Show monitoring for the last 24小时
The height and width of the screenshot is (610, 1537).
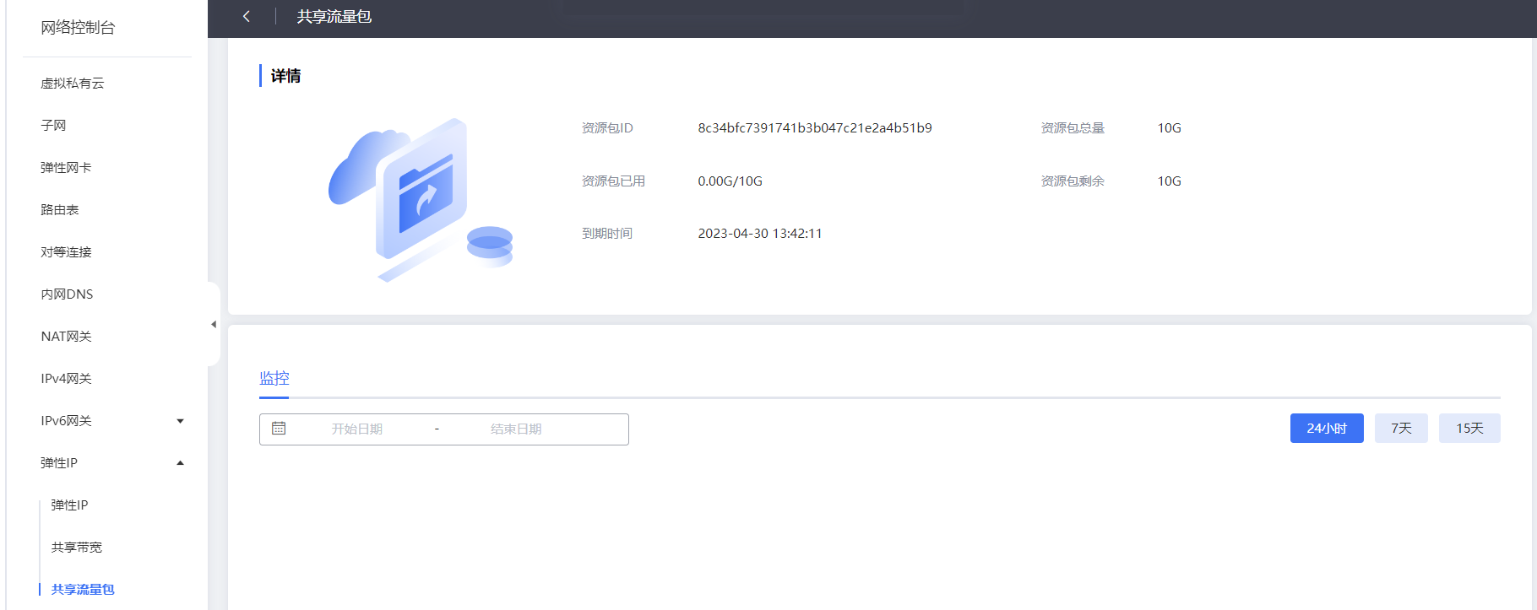1327,429
